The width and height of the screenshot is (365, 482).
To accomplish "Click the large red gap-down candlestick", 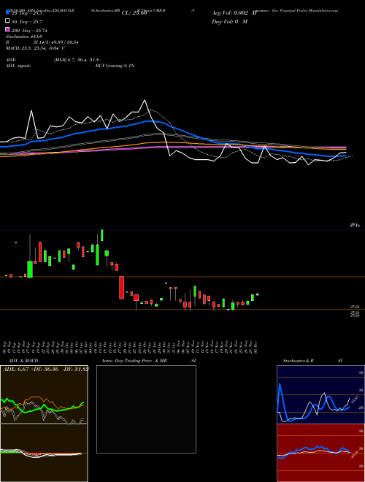I will point(122,288).
